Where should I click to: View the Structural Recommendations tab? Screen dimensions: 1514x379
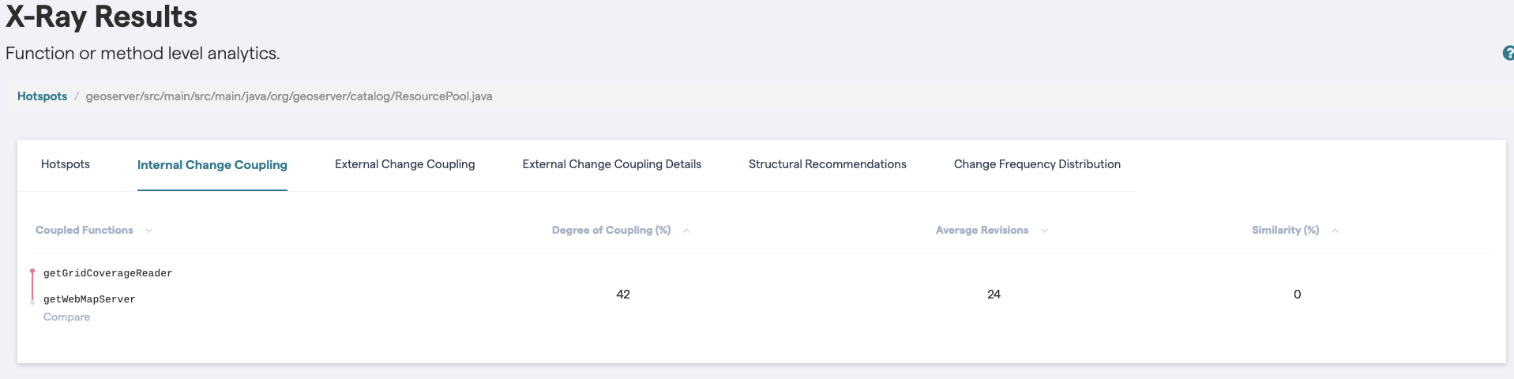[x=827, y=164]
